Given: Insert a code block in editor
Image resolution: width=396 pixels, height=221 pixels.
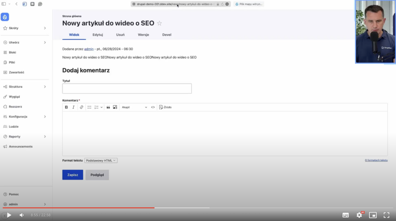Looking at the screenshot, I should (x=153, y=107).
